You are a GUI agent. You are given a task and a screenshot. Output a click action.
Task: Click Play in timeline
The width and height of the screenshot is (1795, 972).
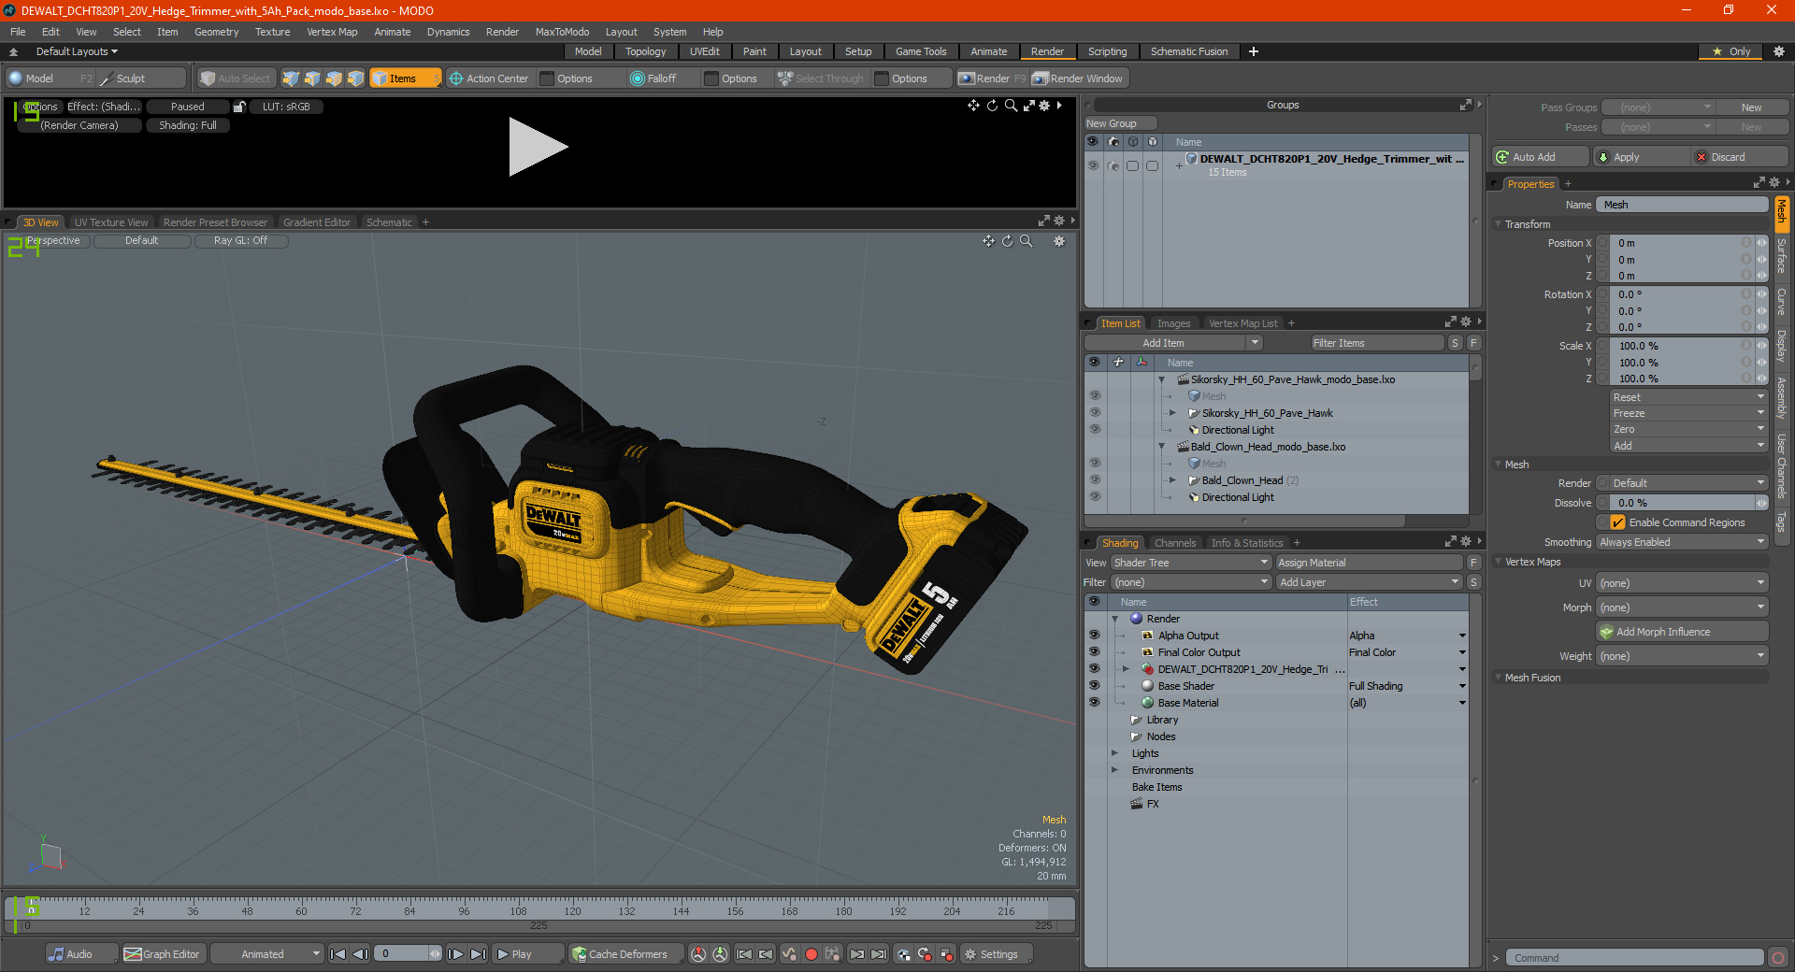coord(526,954)
